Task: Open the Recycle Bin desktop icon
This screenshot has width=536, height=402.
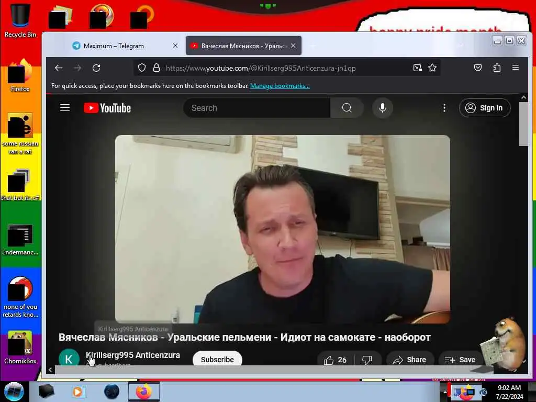Action: [20, 20]
